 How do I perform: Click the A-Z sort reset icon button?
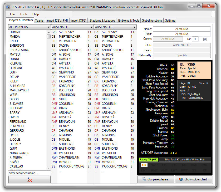point(29,180)
